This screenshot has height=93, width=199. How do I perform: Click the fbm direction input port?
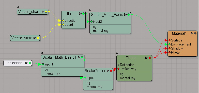coord(63,20)
